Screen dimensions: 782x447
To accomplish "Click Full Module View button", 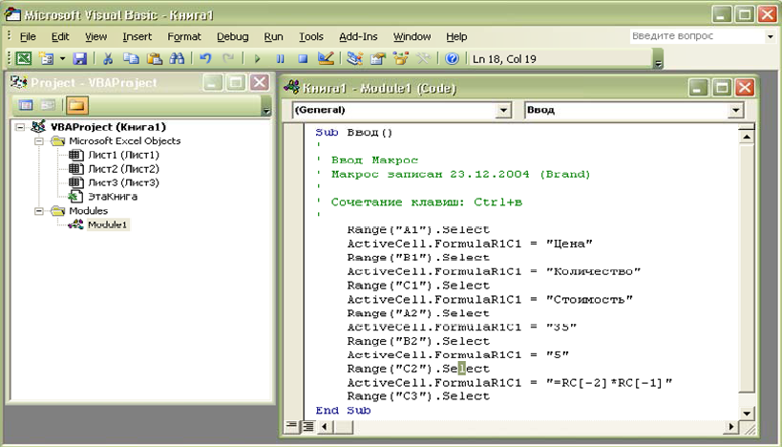I will point(308,426).
